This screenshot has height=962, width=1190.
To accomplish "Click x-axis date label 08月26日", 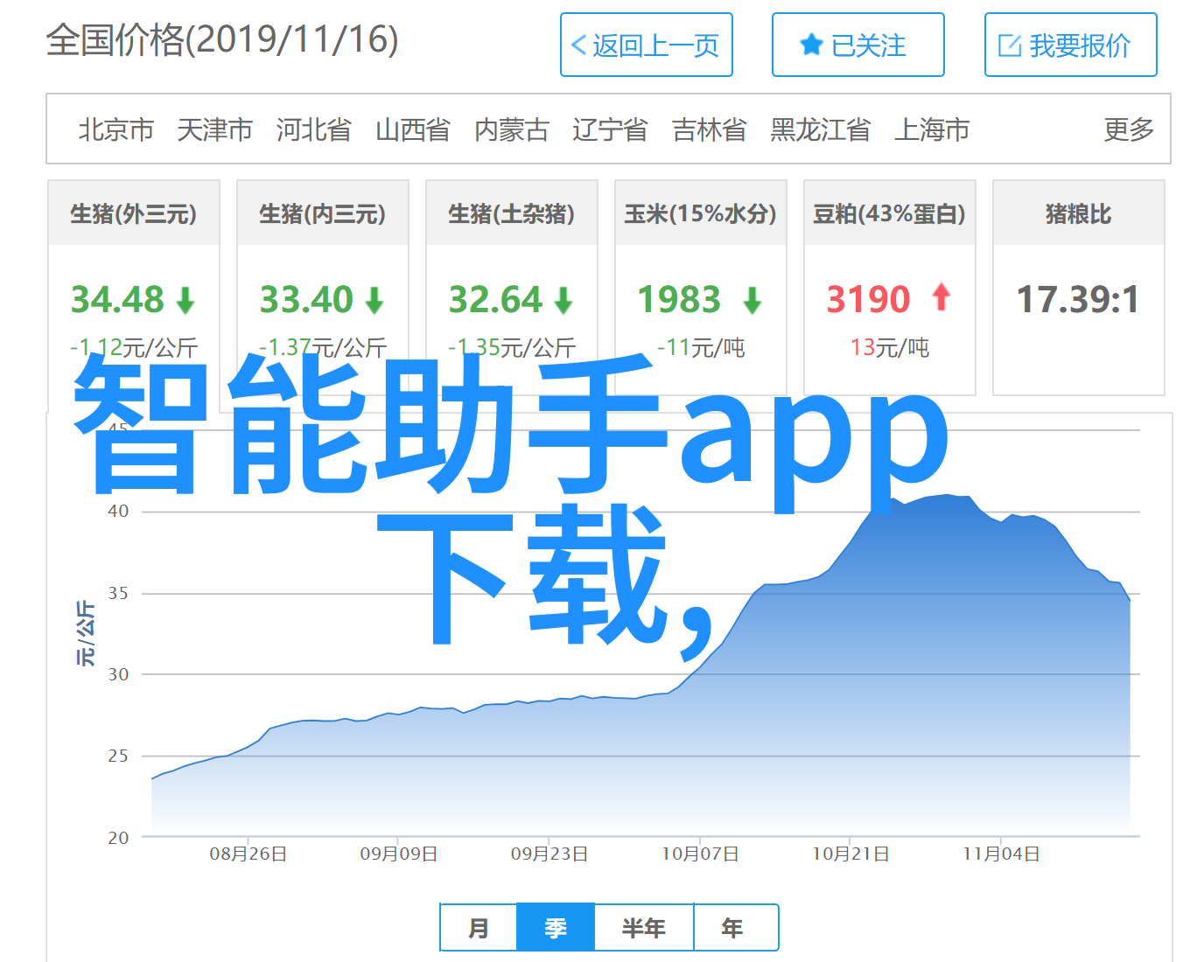I will (x=248, y=854).
